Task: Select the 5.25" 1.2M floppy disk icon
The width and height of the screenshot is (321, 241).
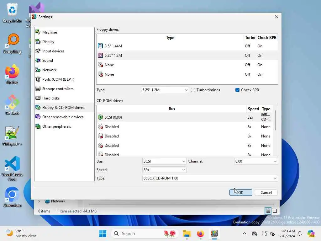Action: coord(100,55)
